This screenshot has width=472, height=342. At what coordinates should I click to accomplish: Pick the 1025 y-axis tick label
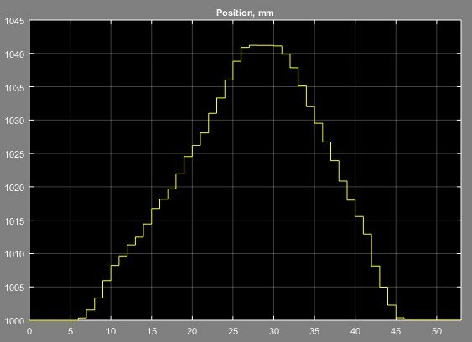click(x=14, y=154)
